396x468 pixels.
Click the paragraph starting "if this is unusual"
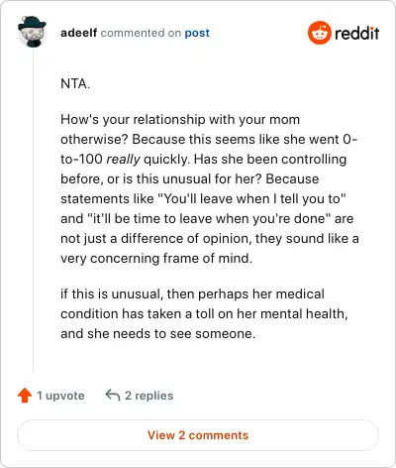[204, 313]
